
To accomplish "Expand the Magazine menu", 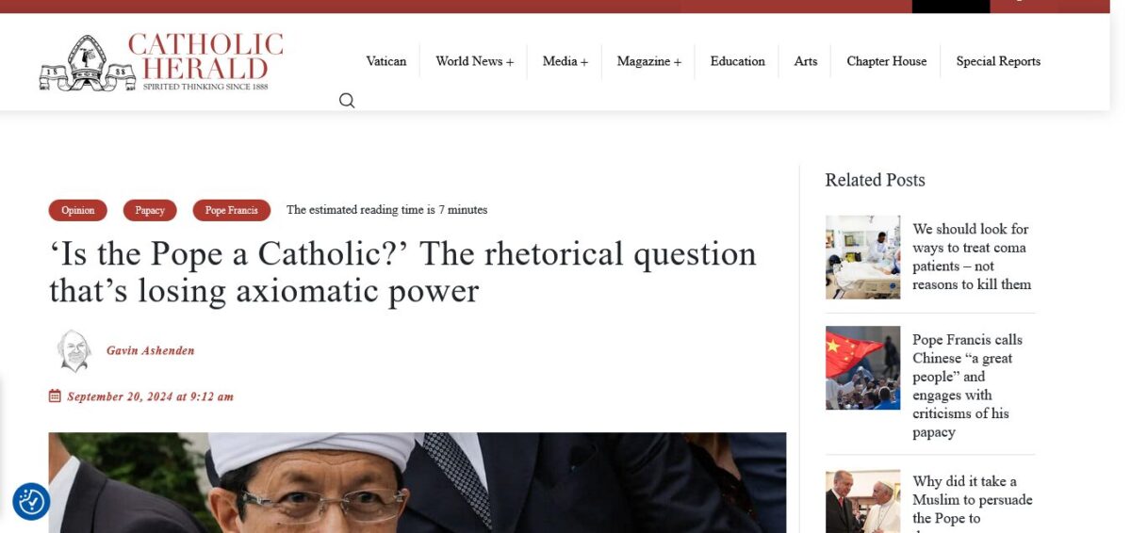I will 648,61.
